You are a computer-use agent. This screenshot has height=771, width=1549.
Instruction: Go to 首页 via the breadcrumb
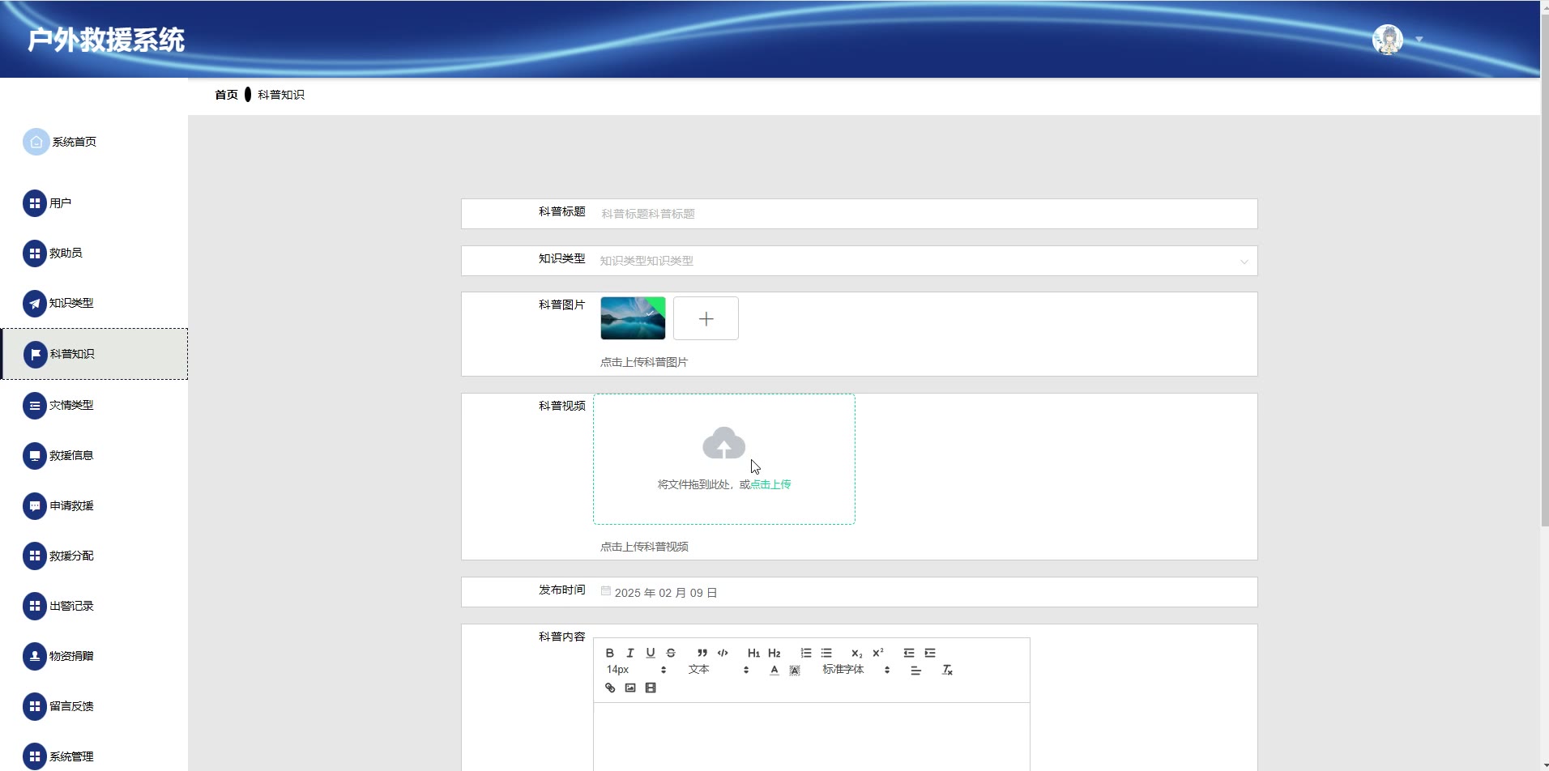pos(226,95)
